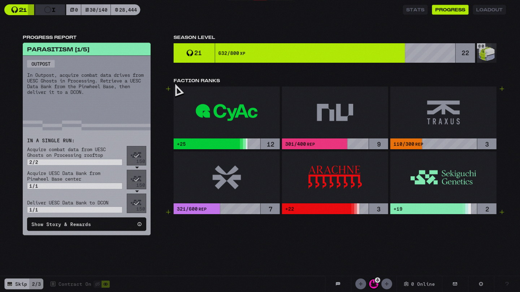Click the left add squad member plus button

(x=361, y=284)
